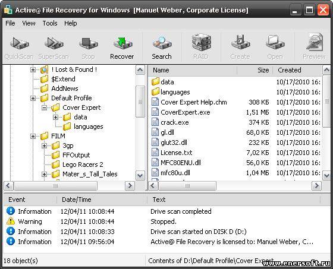The width and height of the screenshot is (333, 269).
Task: Select the Lego Racers 2 folder
Action: point(83,165)
